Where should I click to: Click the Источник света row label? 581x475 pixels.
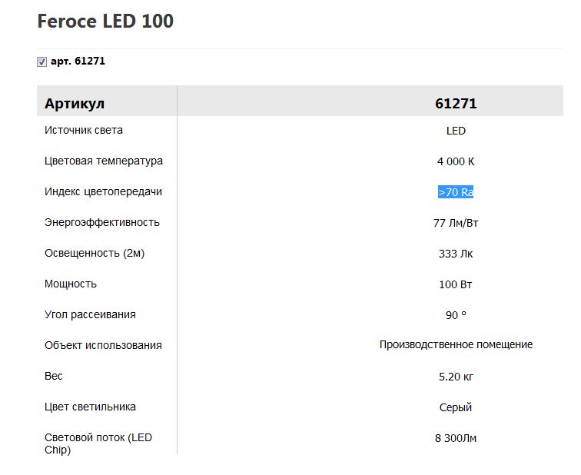click(84, 131)
